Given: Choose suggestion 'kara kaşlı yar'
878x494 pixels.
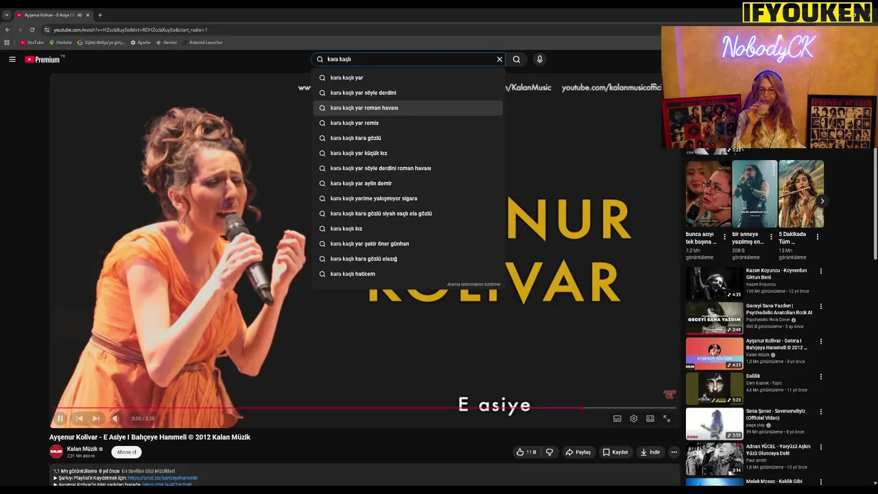Looking at the screenshot, I should pyautogui.click(x=408, y=78).
